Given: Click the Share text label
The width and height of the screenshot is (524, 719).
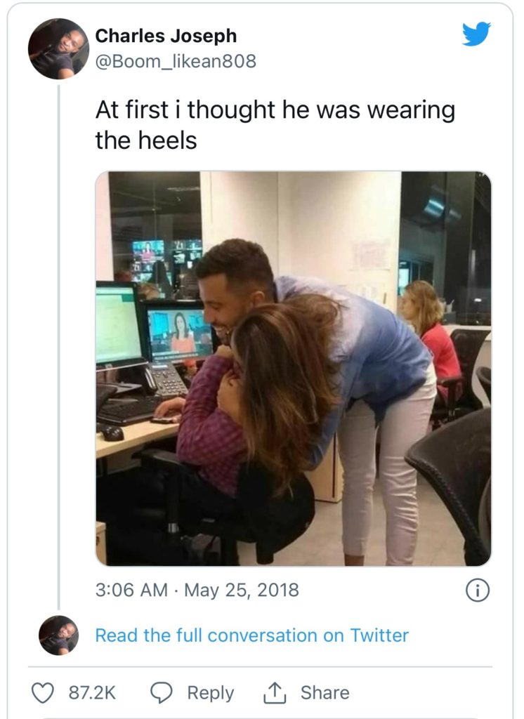Looking at the screenshot, I should click(325, 692).
